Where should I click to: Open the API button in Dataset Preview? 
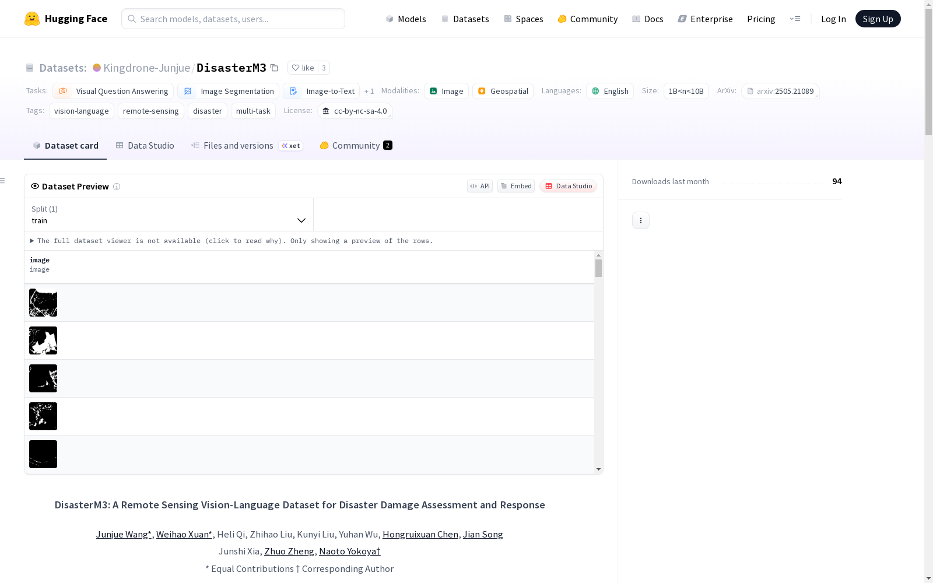point(480,186)
